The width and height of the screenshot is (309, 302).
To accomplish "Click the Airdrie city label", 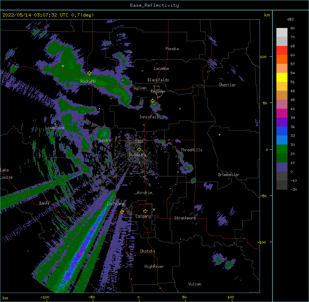I will 145,193.
